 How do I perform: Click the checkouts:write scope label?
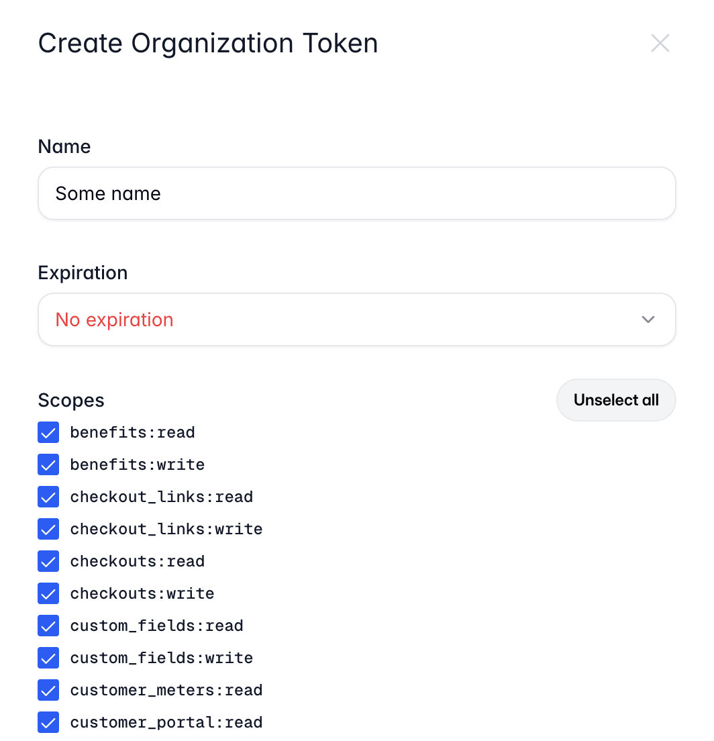tap(142, 593)
